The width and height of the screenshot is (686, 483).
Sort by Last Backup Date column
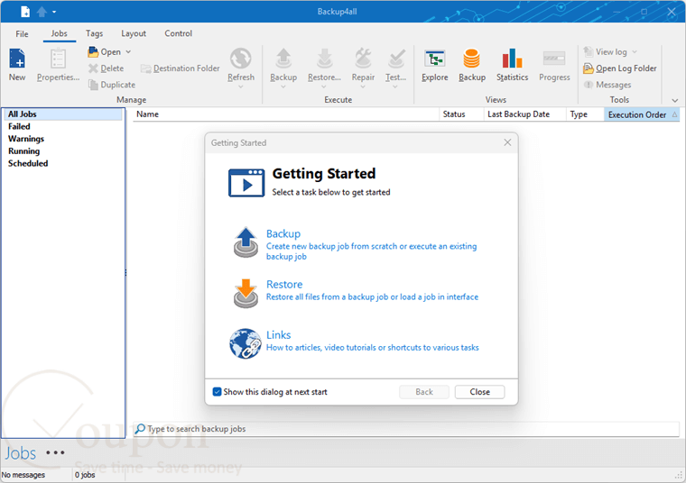(x=524, y=114)
